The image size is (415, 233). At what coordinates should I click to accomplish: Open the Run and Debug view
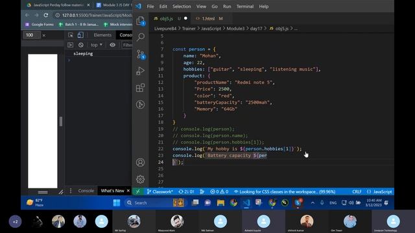pyautogui.click(x=140, y=71)
